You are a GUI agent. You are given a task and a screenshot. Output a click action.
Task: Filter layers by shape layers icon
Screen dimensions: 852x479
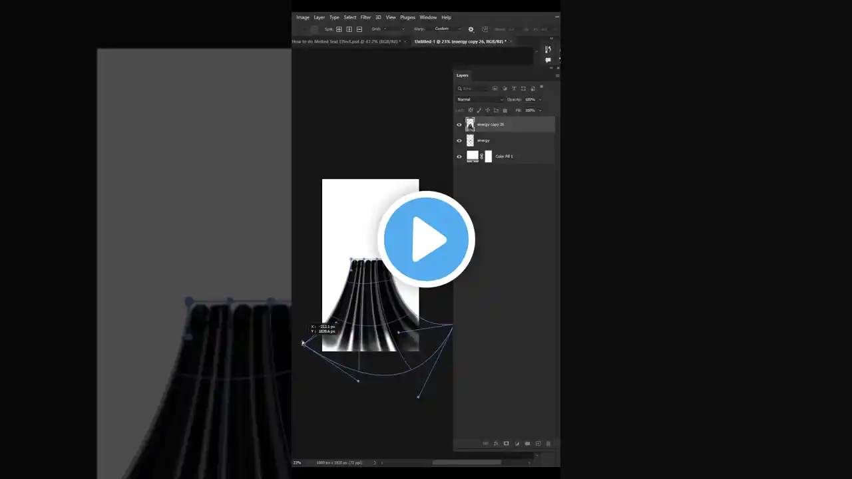tap(523, 88)
